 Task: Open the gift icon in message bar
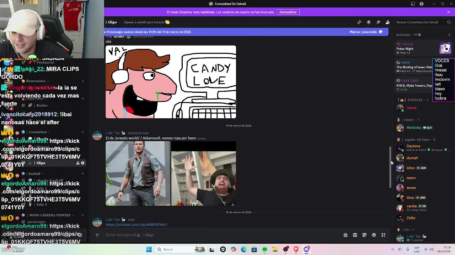[346, 235]
